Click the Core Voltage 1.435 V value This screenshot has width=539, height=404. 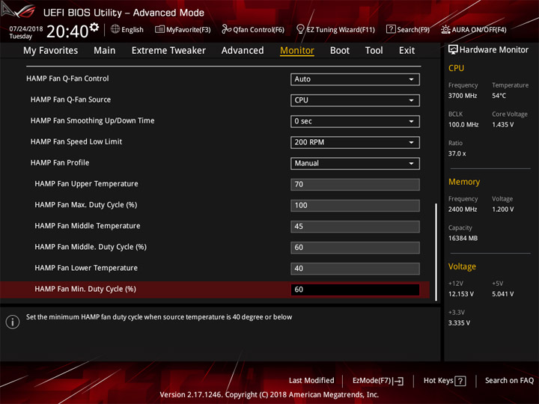coord(502,125)
